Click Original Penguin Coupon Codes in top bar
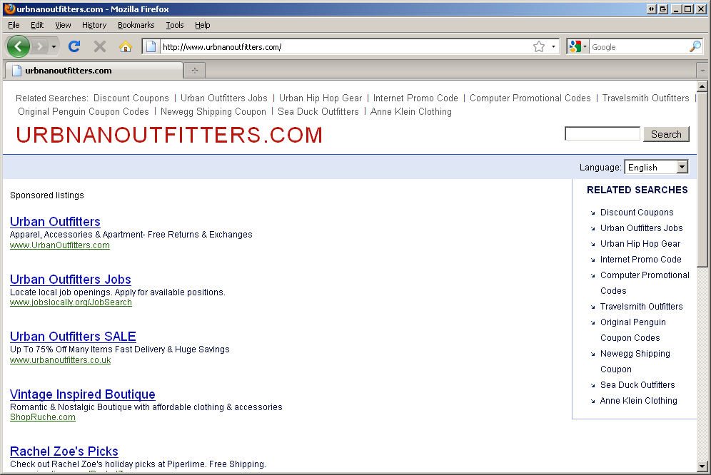711x475 pixels. 84,111
